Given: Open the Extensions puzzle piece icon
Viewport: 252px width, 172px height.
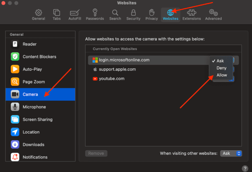Looking at the screenshot, I should (x=192, y=13).
